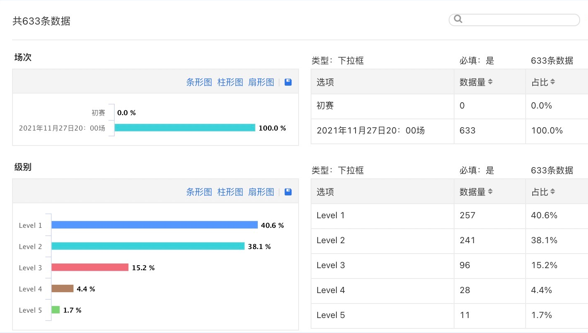Image resolution: width=588 pixels, height=333 pixels.
Task: Click the 257 count cell
Action: [490, 216]
